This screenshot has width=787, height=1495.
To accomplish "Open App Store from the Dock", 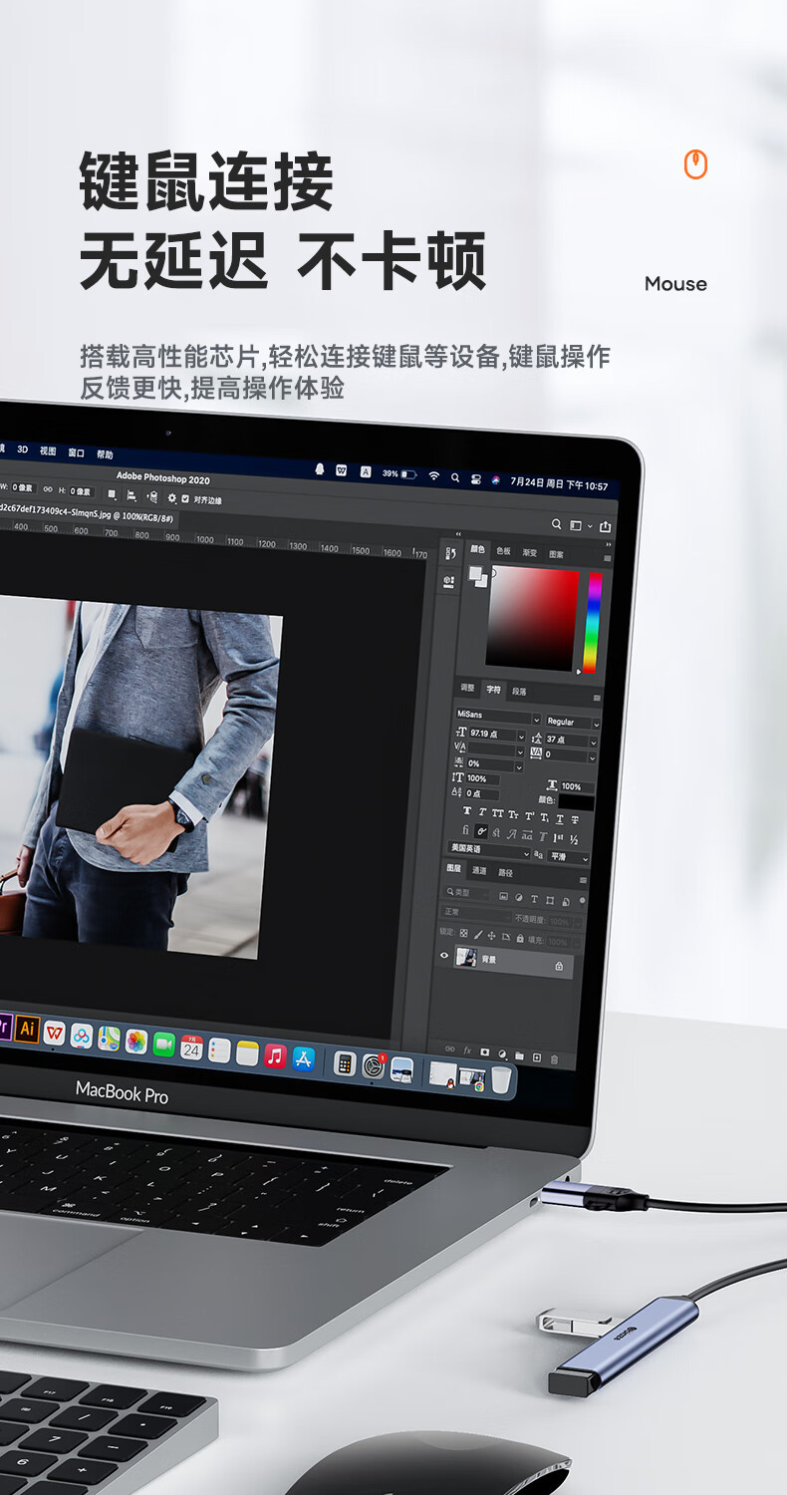I will click(x=304, y=1058).
